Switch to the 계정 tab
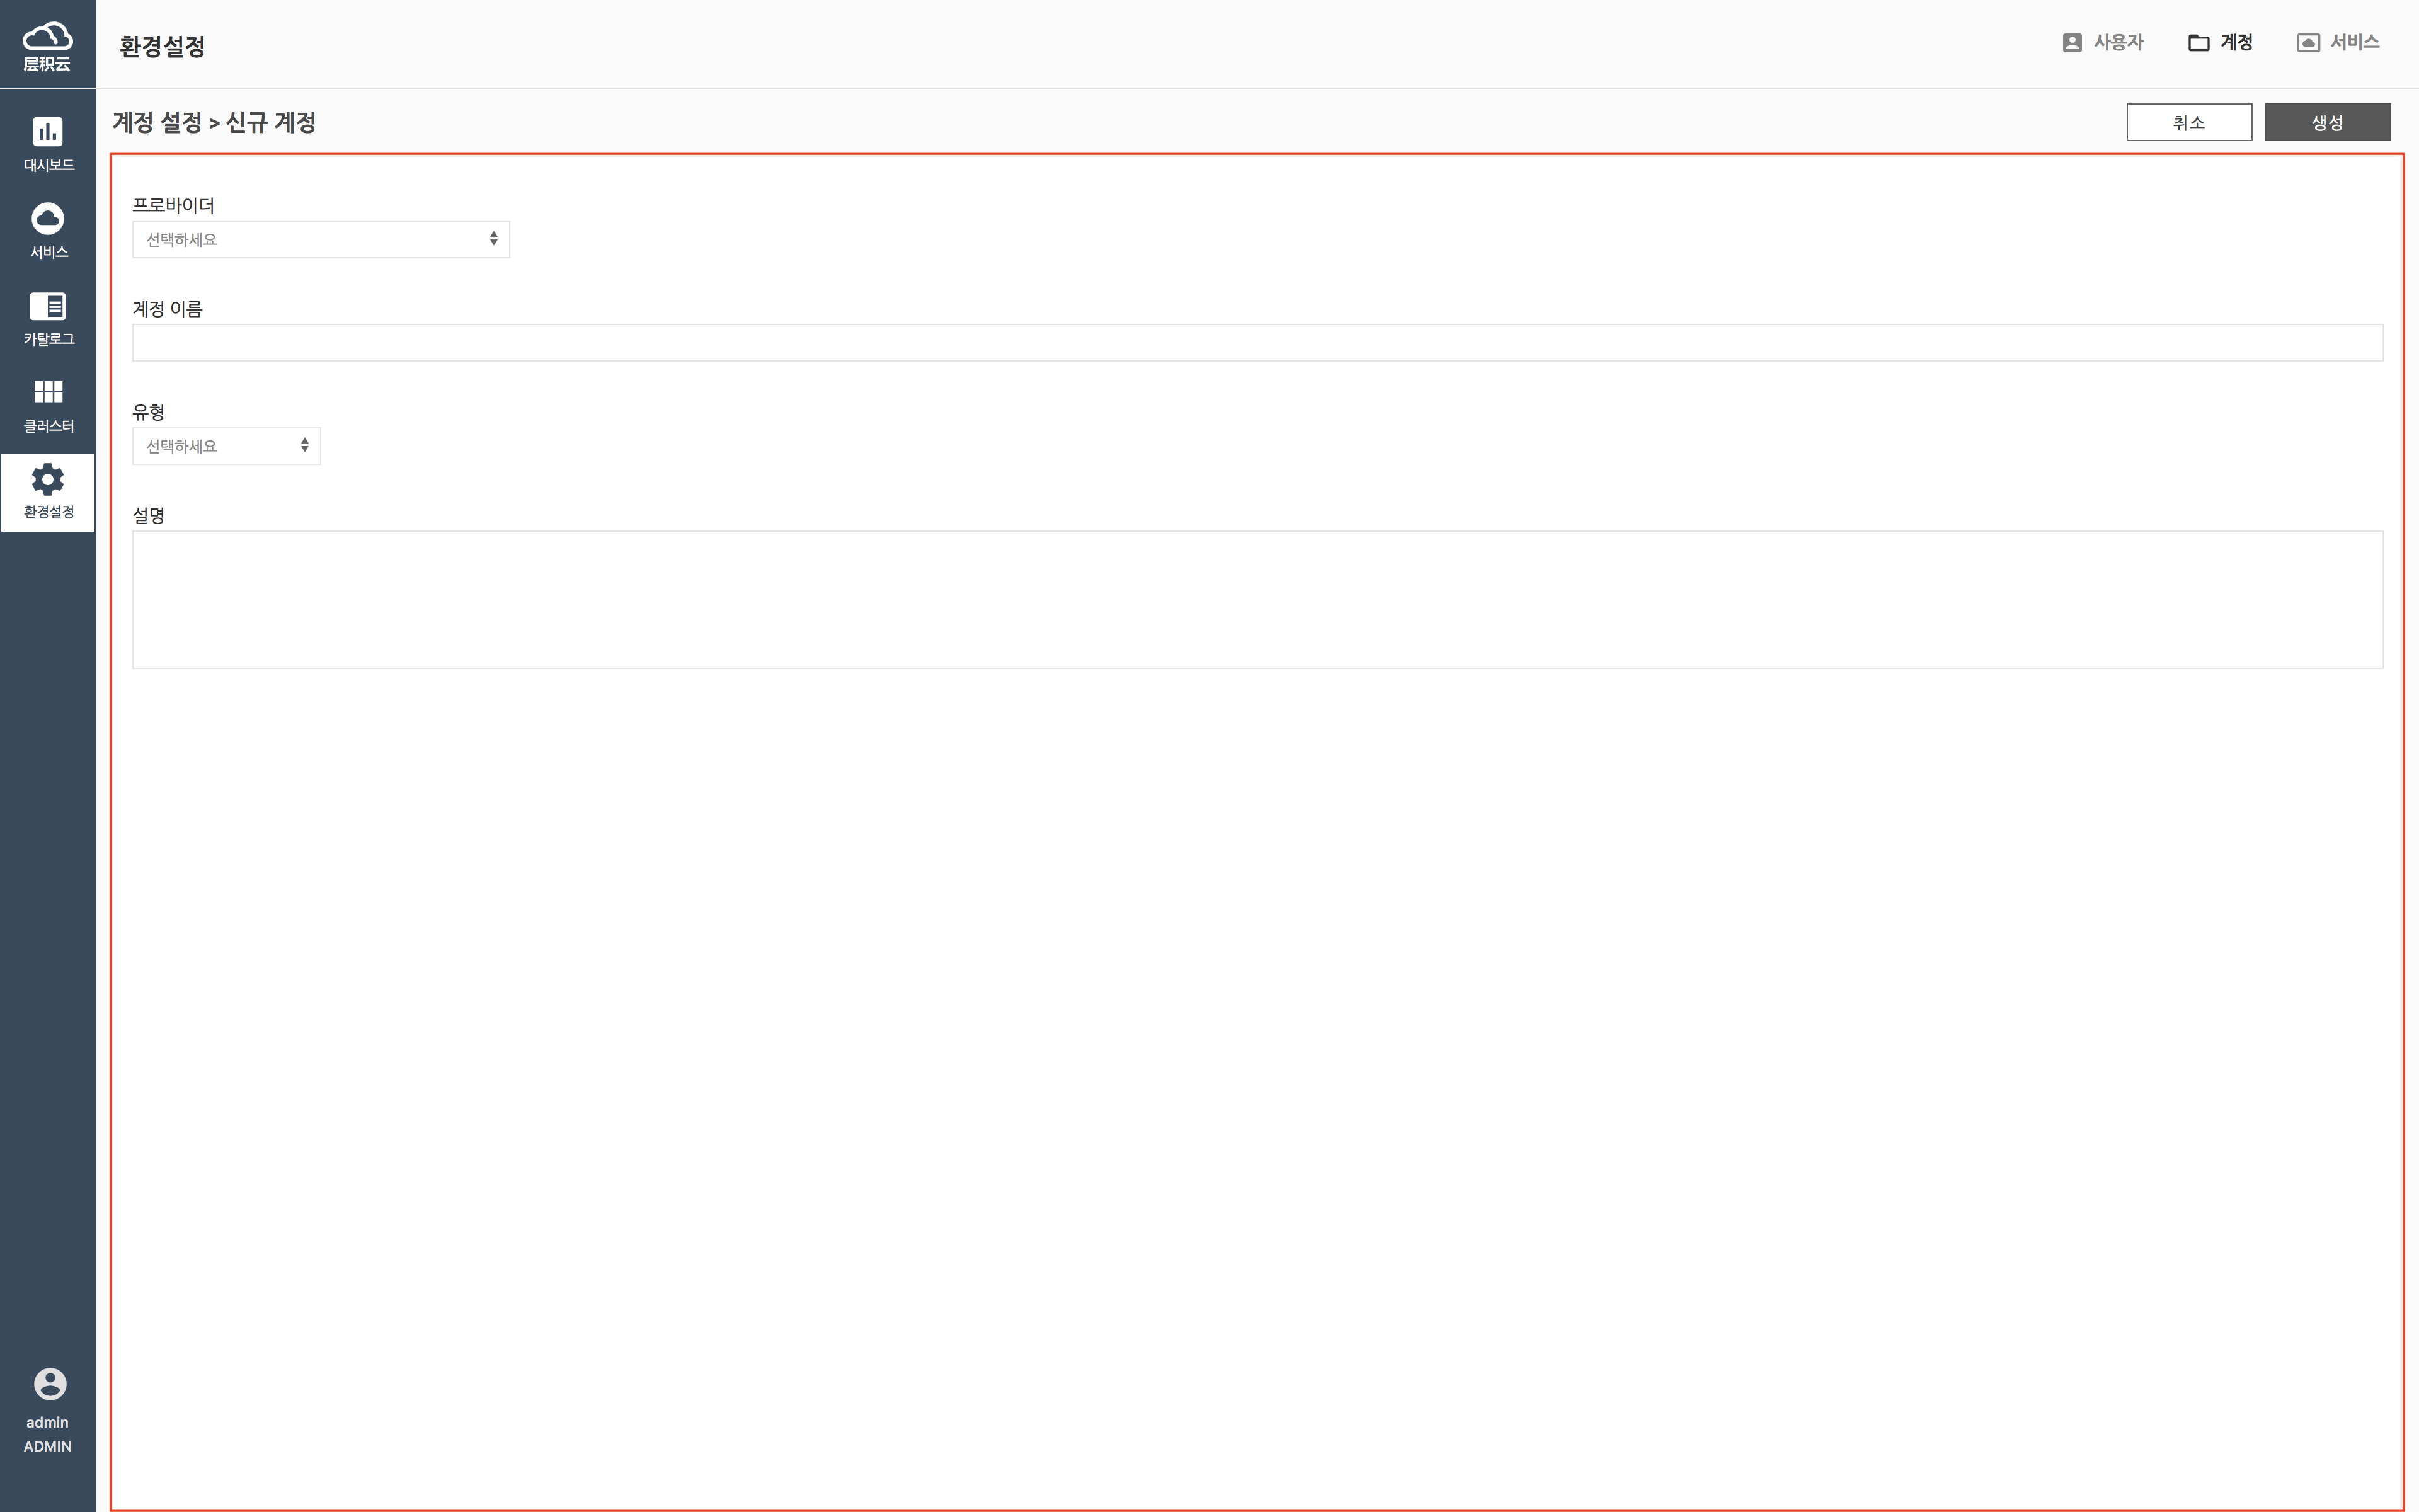Image resolution: width=2419 pixels, height=1512 pixels. point(2220,43)
